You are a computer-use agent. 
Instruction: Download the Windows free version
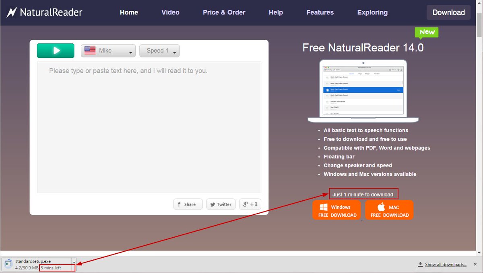point(337,210)
